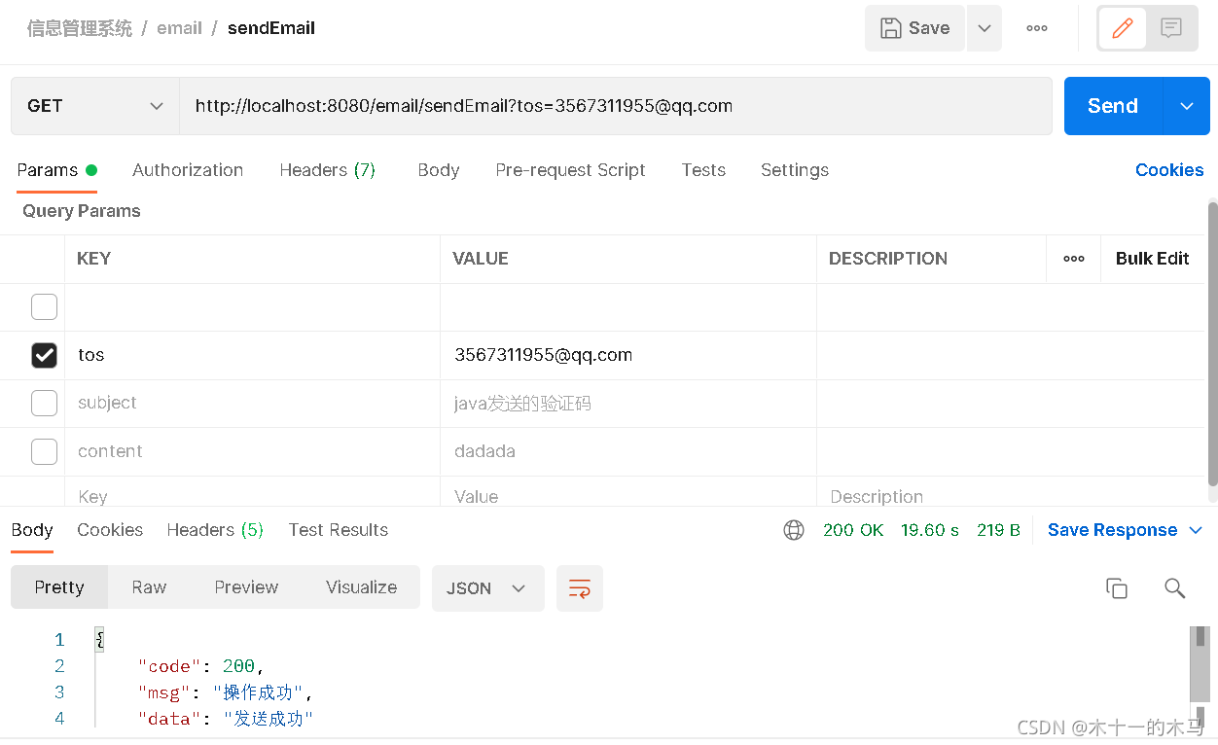This screenshot has height=745, width=1218.
Task: Open the request Headers (7) tab
Action: click(327, 170)
